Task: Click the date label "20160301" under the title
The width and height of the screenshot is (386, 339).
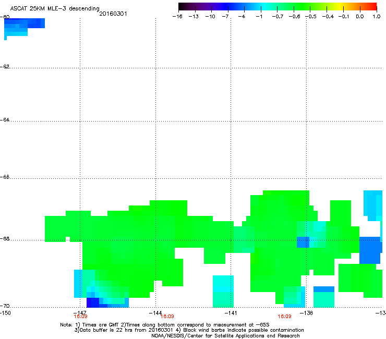Action: pos(113,14)
